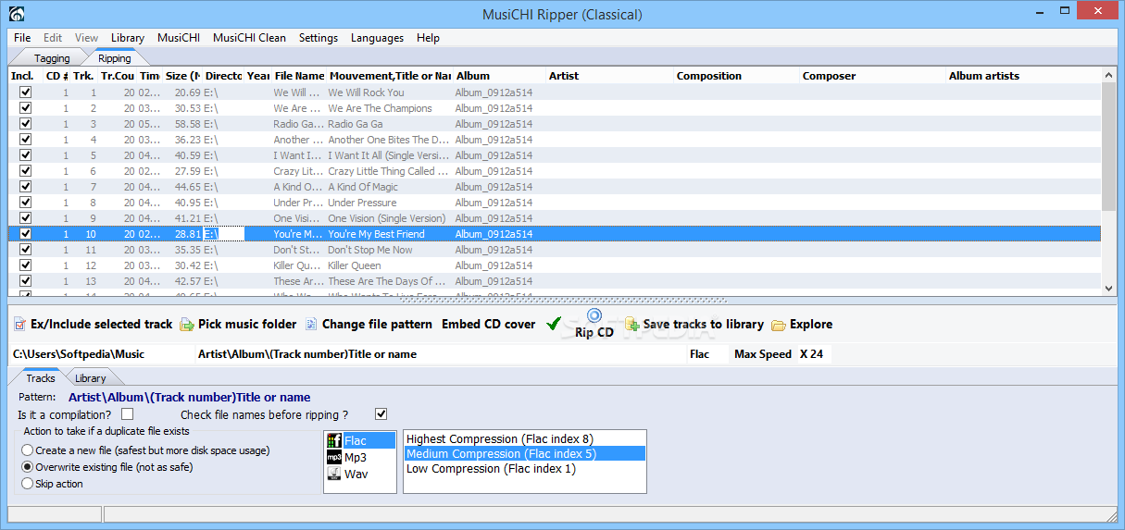Screen dimensions: 1125x530
Task: Open the Help menu
Action: coord(428,38)
